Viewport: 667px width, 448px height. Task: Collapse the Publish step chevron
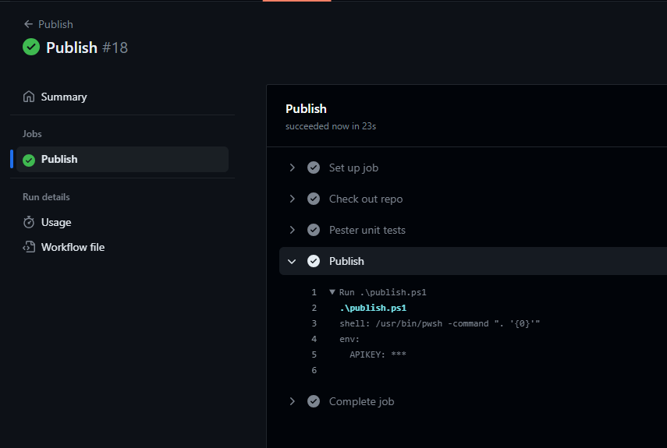coord(292,261)
